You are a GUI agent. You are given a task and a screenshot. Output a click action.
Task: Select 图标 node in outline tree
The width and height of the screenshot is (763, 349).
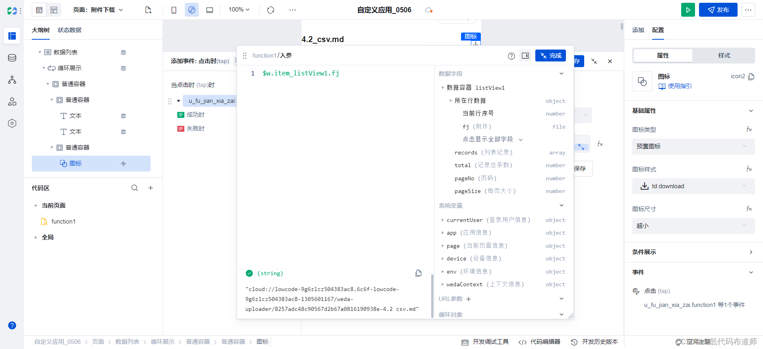(91, 164)
